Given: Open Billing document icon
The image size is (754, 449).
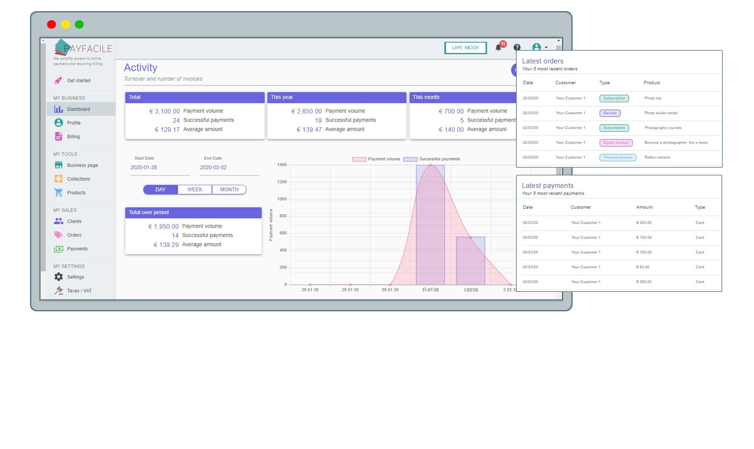Looking at the screenshot, I should point(58,137).
